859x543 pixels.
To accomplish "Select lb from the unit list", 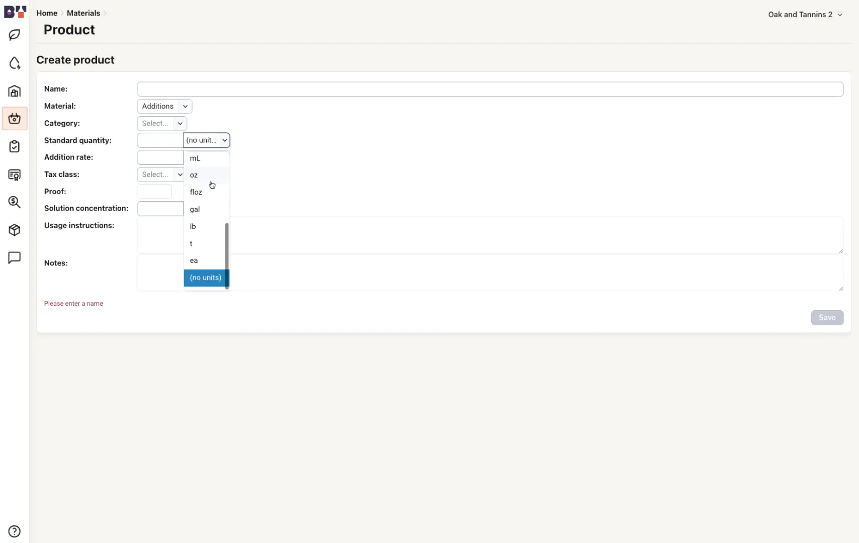I will (204, 226).
